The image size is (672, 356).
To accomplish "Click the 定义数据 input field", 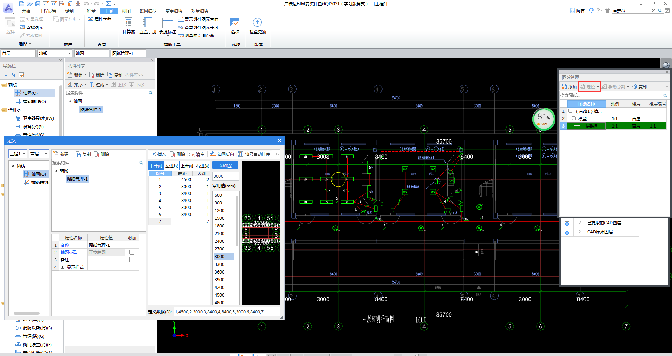I will [227, 312].
